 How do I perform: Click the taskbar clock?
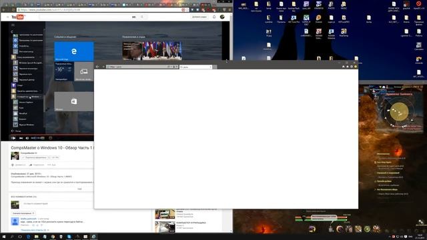(x=420, y=236)
